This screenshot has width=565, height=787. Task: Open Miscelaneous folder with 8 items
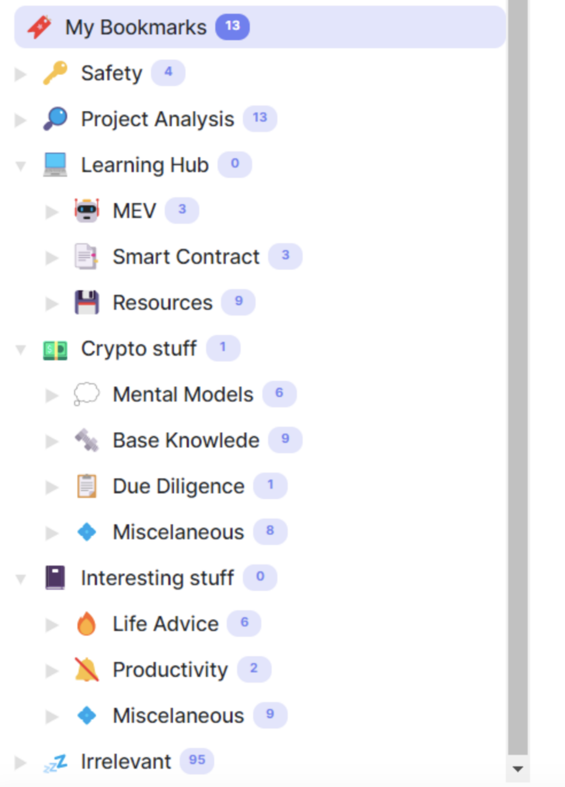pos(178,532)
